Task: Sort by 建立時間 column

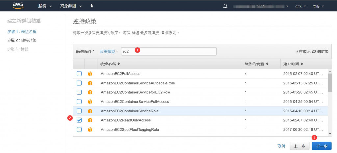Action: click(293, 64)
